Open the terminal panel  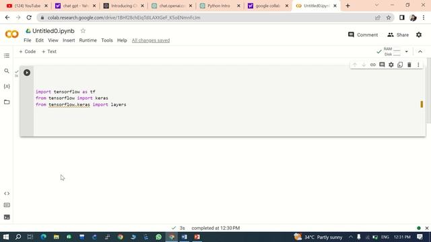click(7, 217)
